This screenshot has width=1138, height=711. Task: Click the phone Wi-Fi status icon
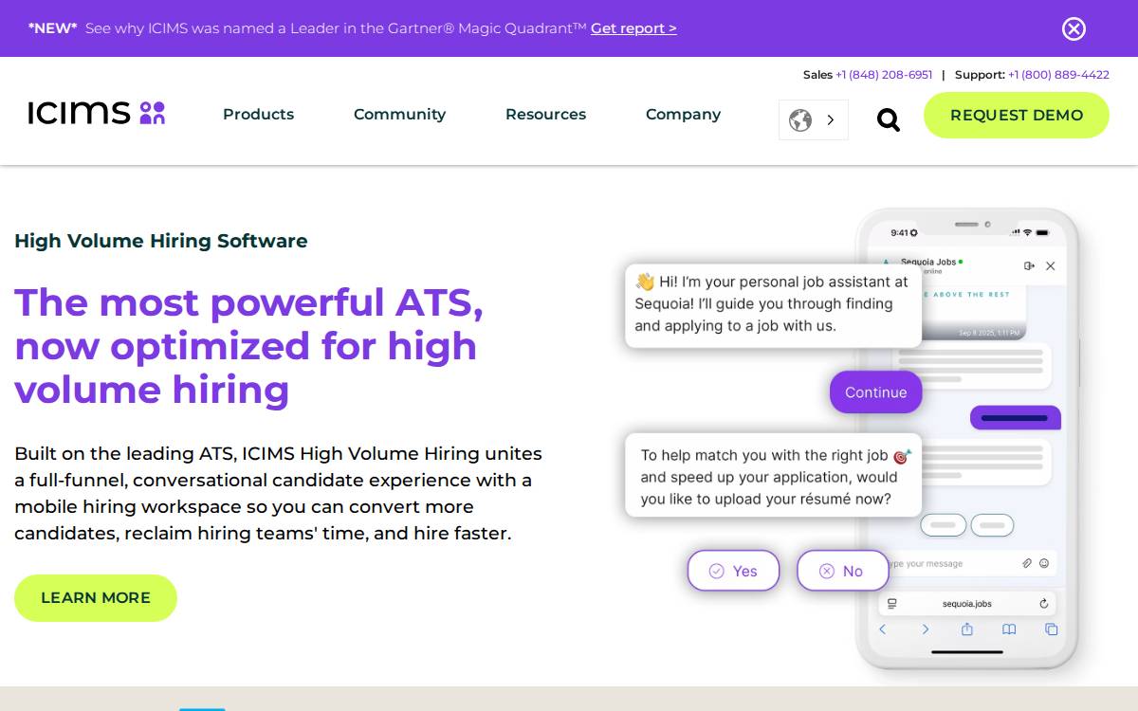click(1027, 232)
